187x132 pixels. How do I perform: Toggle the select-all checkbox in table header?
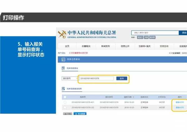[65, 97]
